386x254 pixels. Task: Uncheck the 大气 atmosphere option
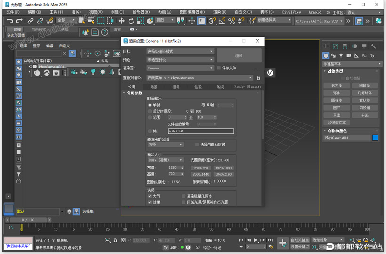(x=150, y=196)
